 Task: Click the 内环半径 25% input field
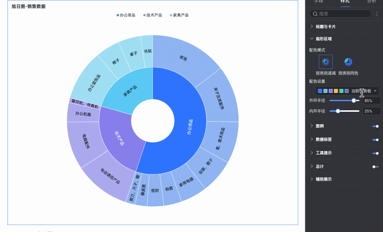[x=372, y=111]
